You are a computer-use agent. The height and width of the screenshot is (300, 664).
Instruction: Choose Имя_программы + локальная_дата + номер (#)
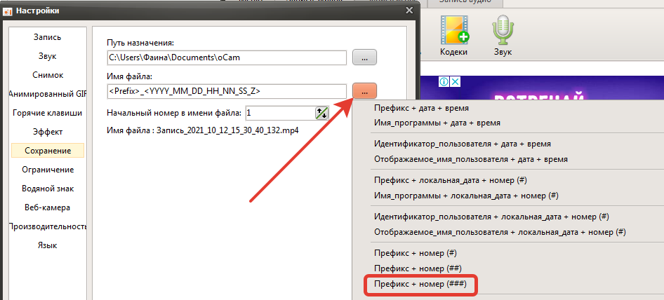pyautogui.click(x=467, y=196)
